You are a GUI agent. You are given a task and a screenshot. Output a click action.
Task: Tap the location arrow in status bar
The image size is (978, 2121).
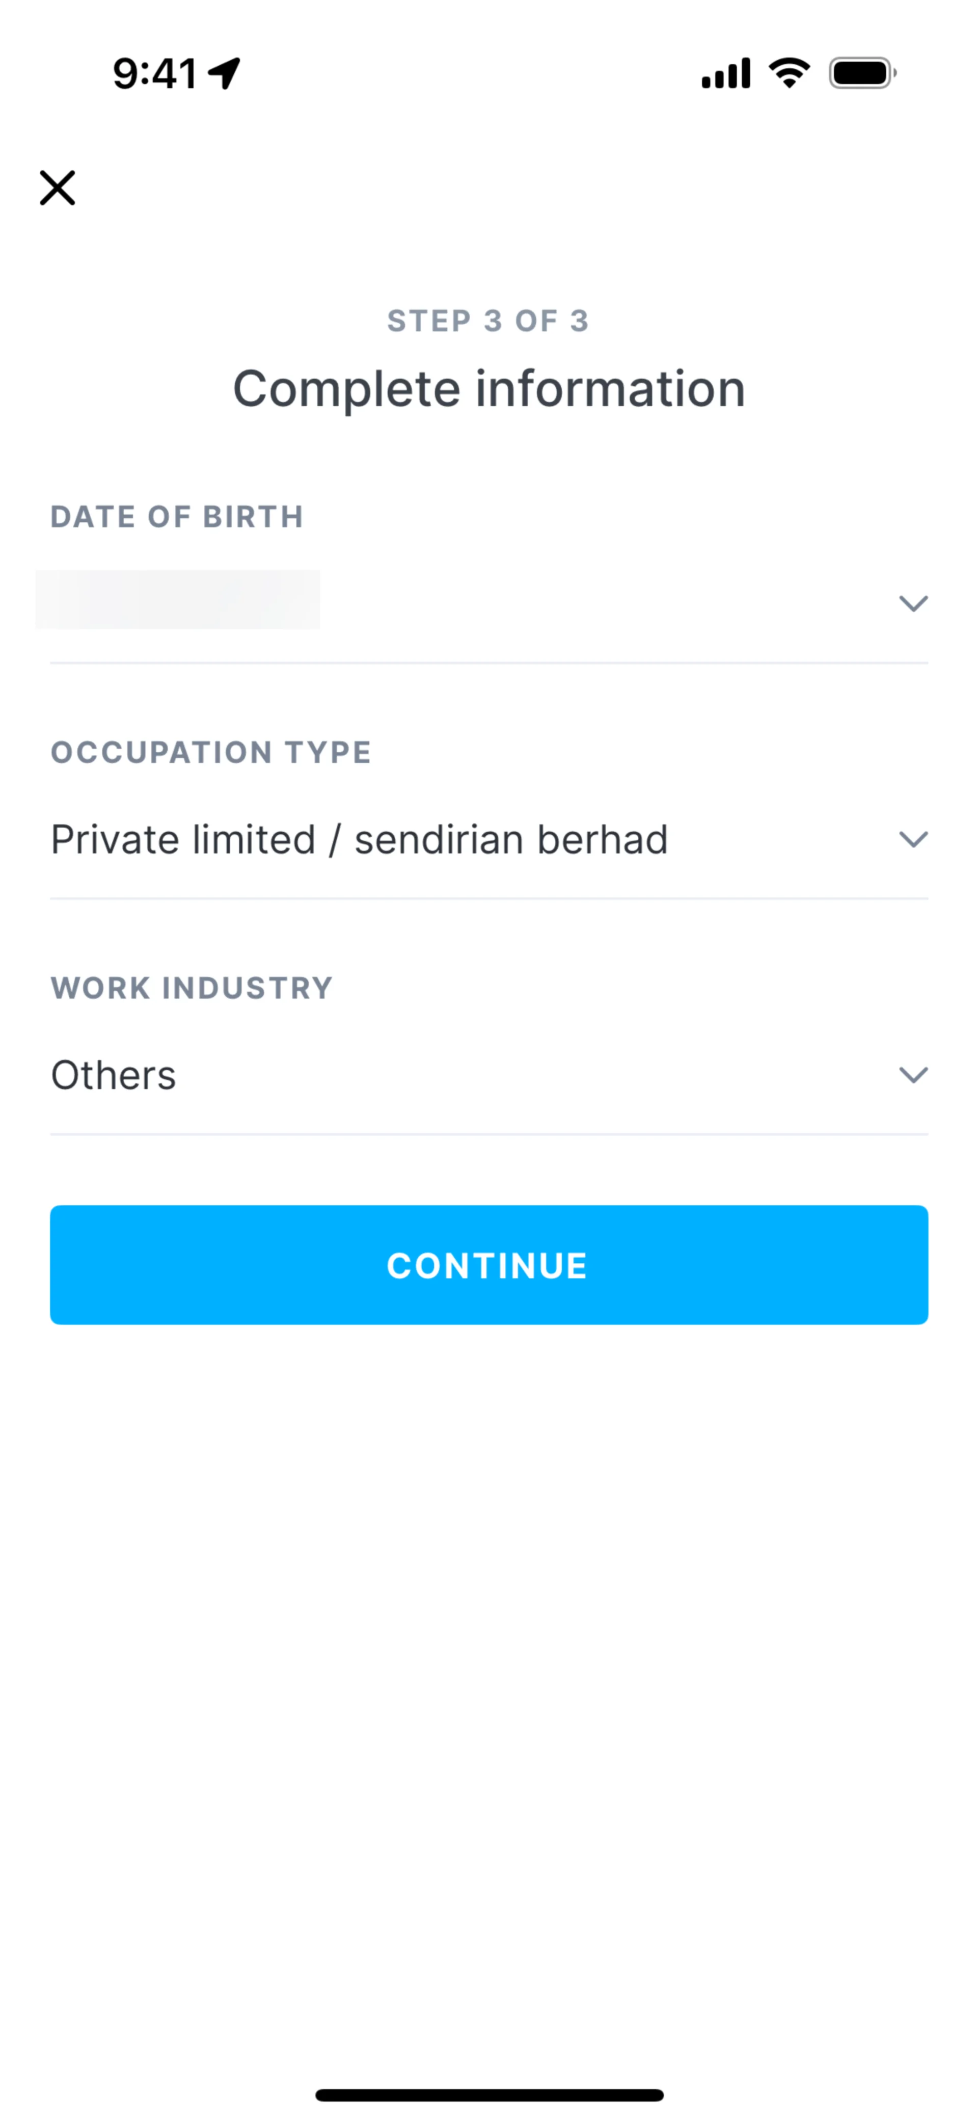tap(224, 73)
